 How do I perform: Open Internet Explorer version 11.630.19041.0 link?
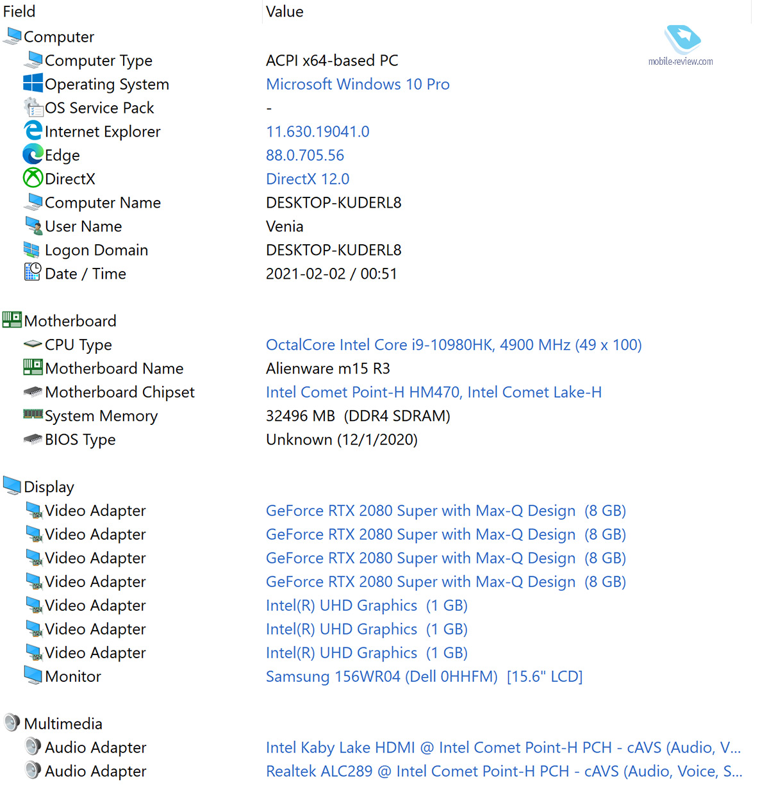click(318, 131)
